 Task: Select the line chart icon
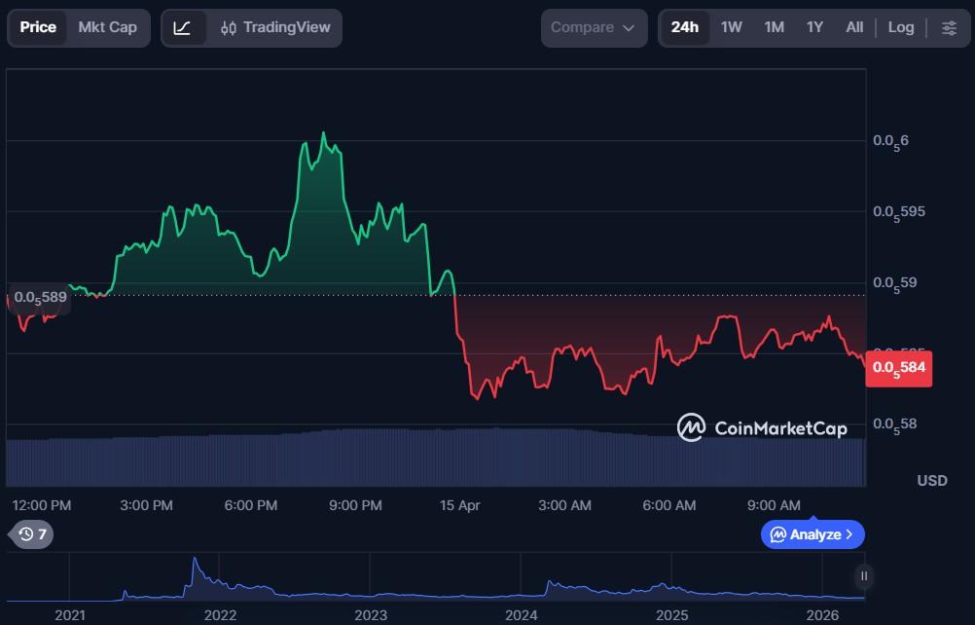pyautogui.click(x=183, y=27)
